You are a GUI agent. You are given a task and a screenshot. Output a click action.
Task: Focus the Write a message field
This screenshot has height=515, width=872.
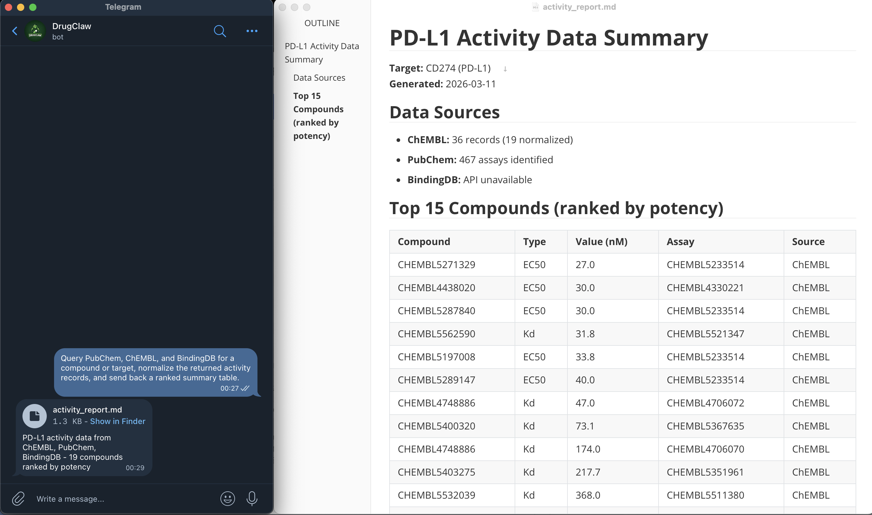125,499
